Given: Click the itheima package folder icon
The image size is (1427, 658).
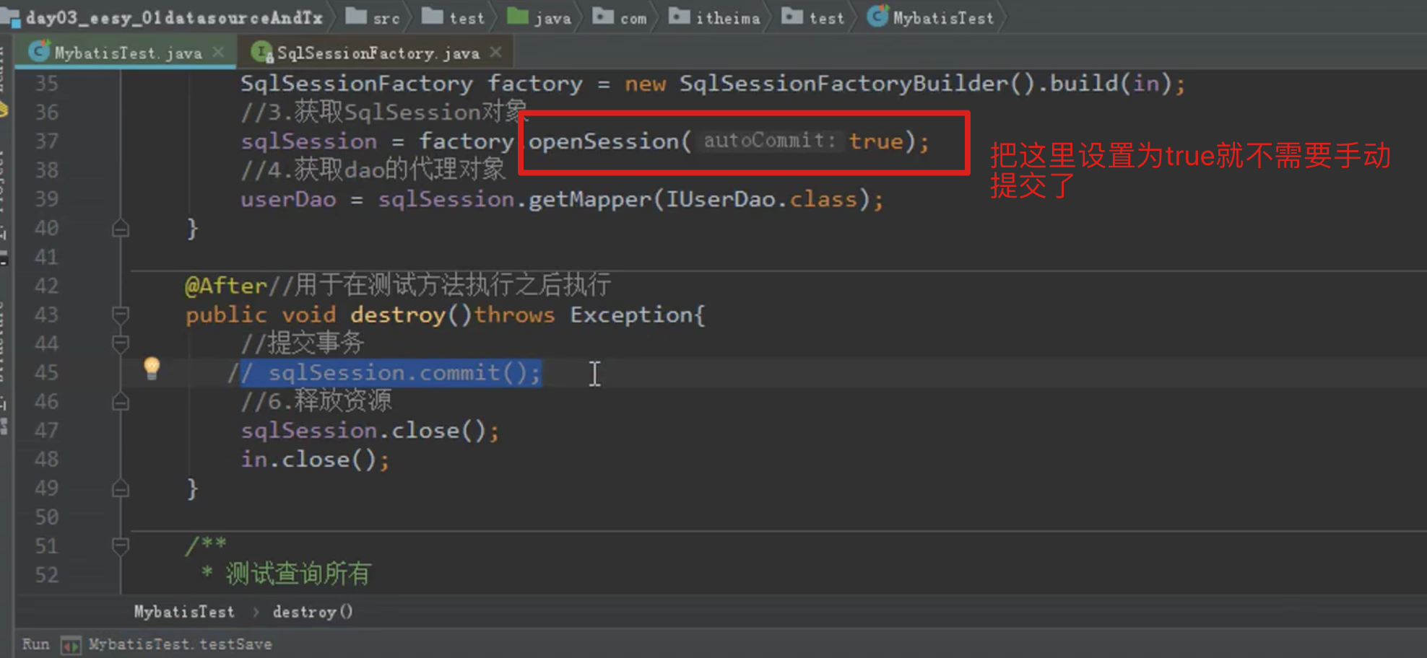Looking at the screenshot, I should click(679, 16).
